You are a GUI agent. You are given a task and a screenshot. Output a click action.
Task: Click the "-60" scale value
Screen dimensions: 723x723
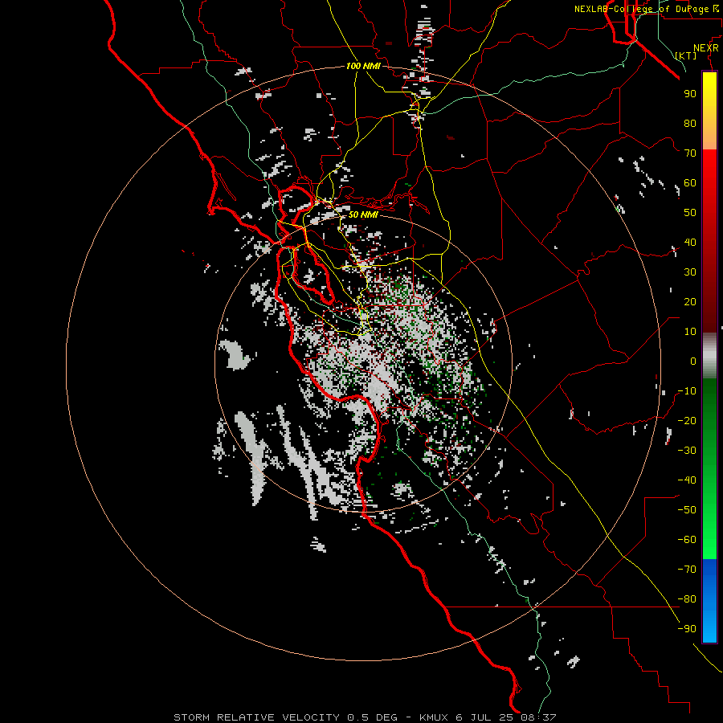[687, 540]
